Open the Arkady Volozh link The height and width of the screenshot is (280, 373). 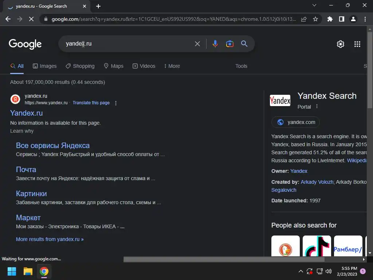click(x=317, y=182)
